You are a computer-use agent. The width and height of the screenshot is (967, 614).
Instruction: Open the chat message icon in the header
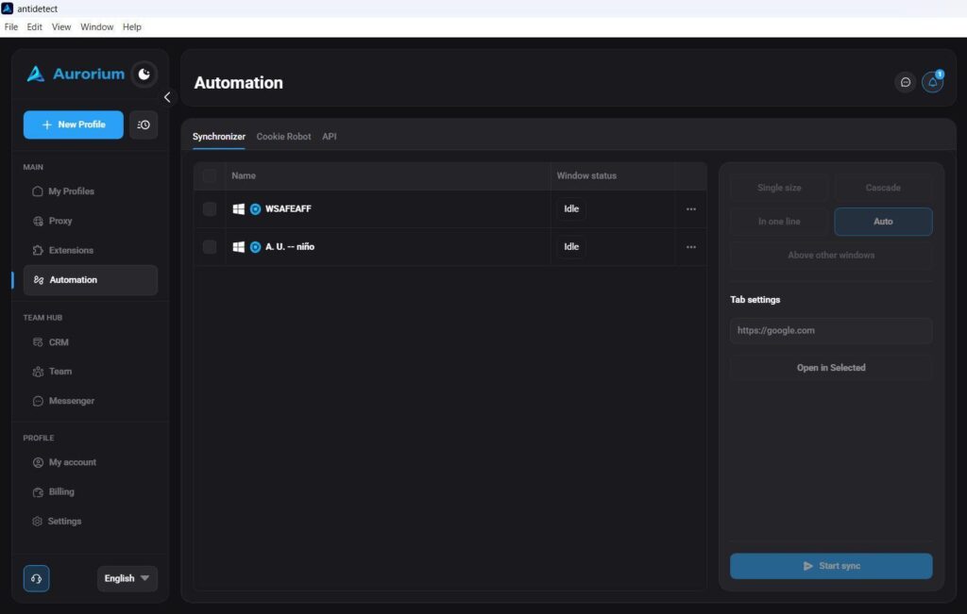tap(906, 82)
